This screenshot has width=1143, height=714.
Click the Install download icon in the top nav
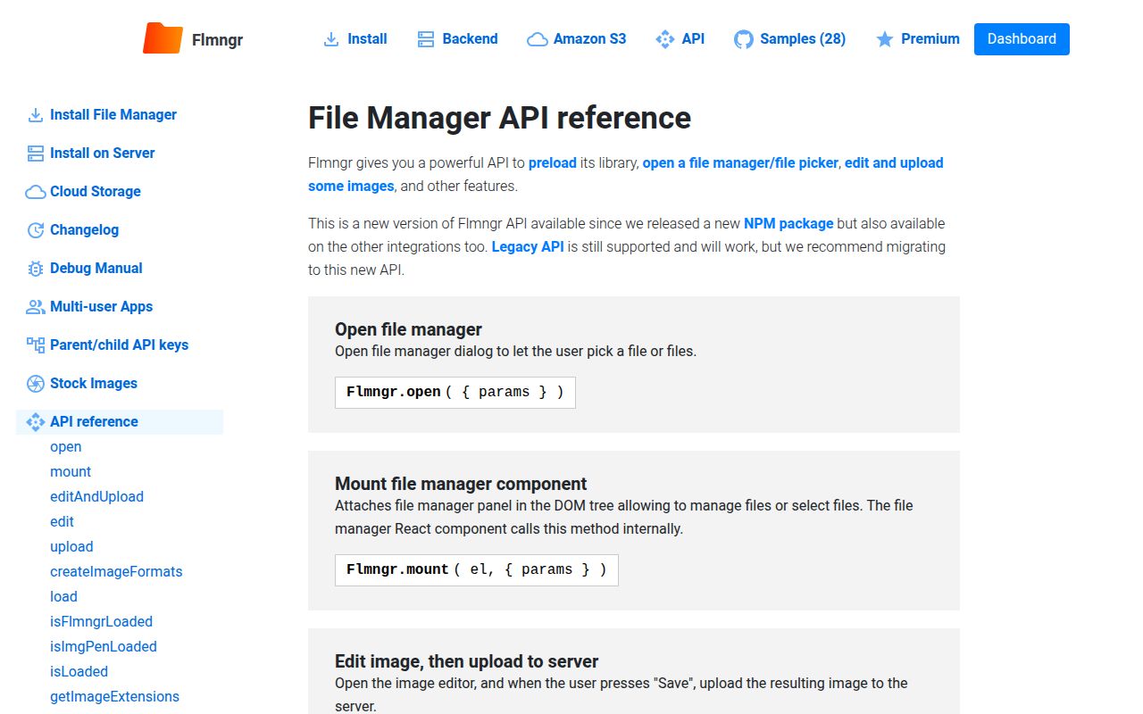pos(331,39)
